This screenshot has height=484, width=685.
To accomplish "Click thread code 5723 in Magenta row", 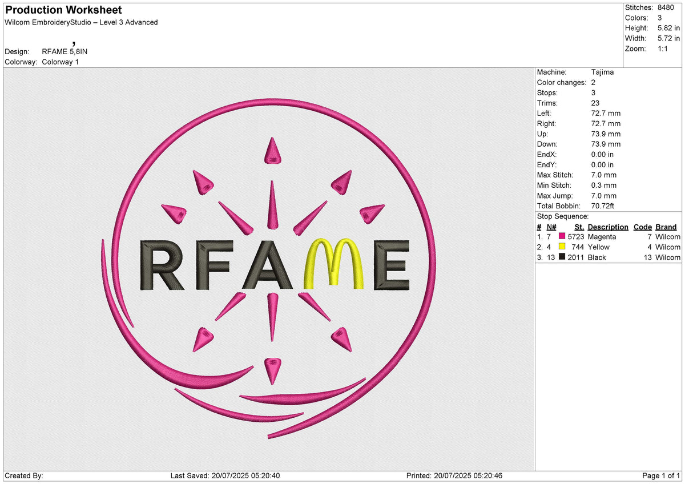I will tap(576, 236).
